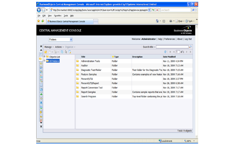Open the Preferences link

pos(169,39)
